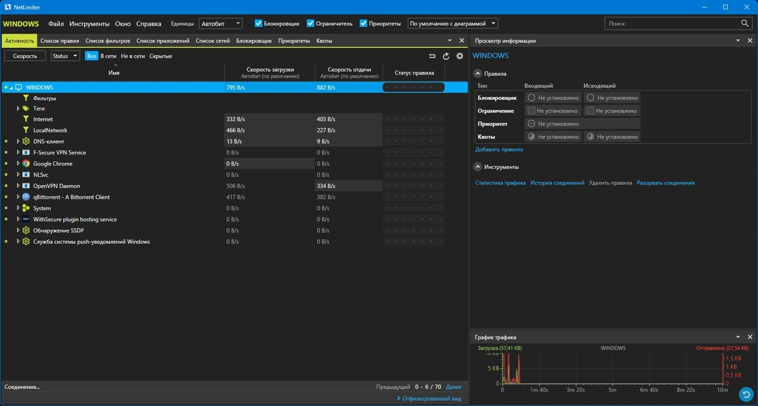Close the График трафика panel
Viewport: 758px width, 406px height.
click(750, 337)
